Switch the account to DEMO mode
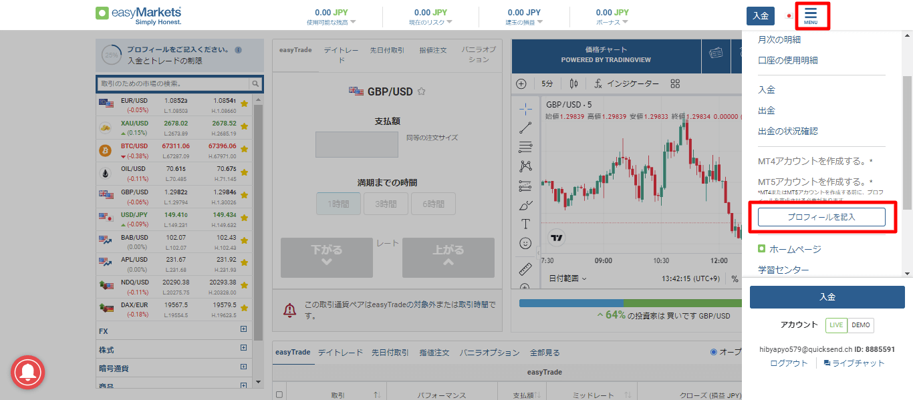 pyautogui.click(x=860, y=325)
